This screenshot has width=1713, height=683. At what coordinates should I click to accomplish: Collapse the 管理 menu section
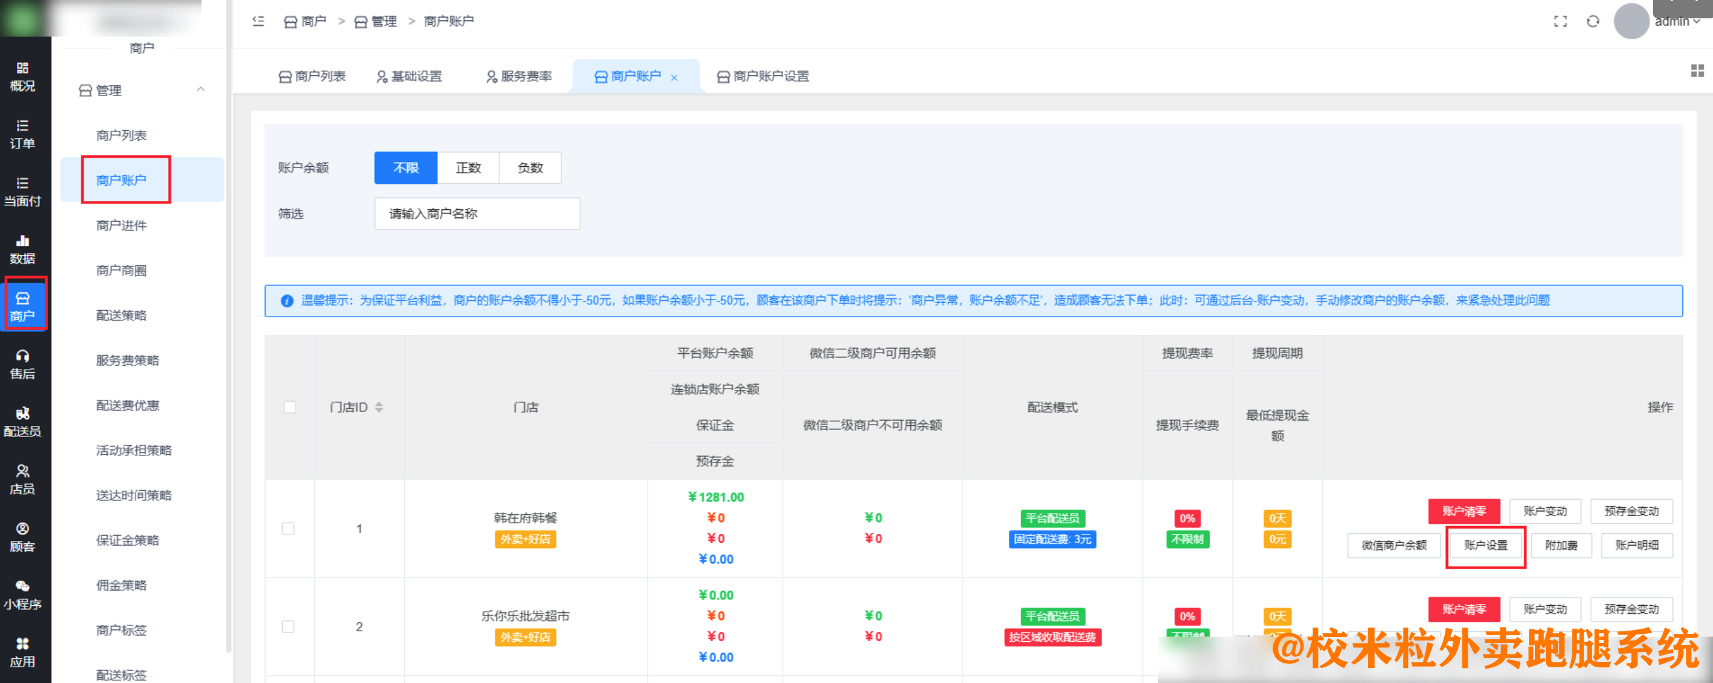point(202,90)
